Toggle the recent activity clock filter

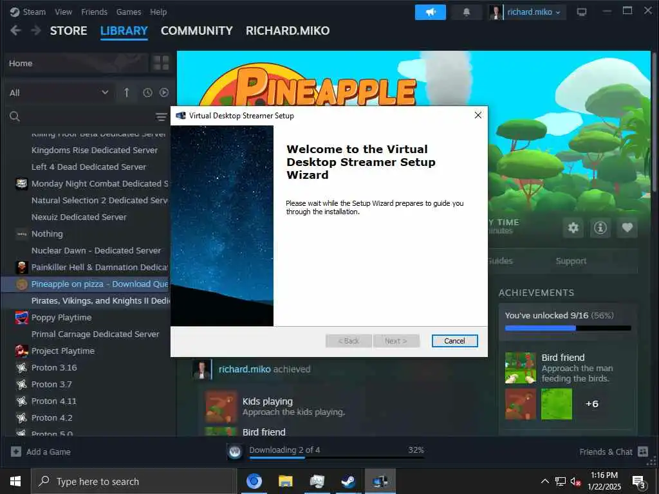pos(147,93)
